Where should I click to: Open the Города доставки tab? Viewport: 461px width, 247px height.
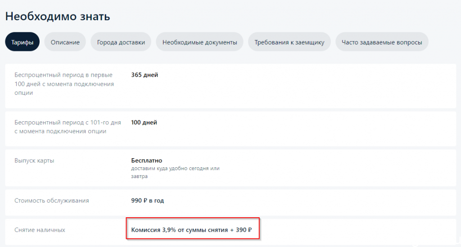121,42
